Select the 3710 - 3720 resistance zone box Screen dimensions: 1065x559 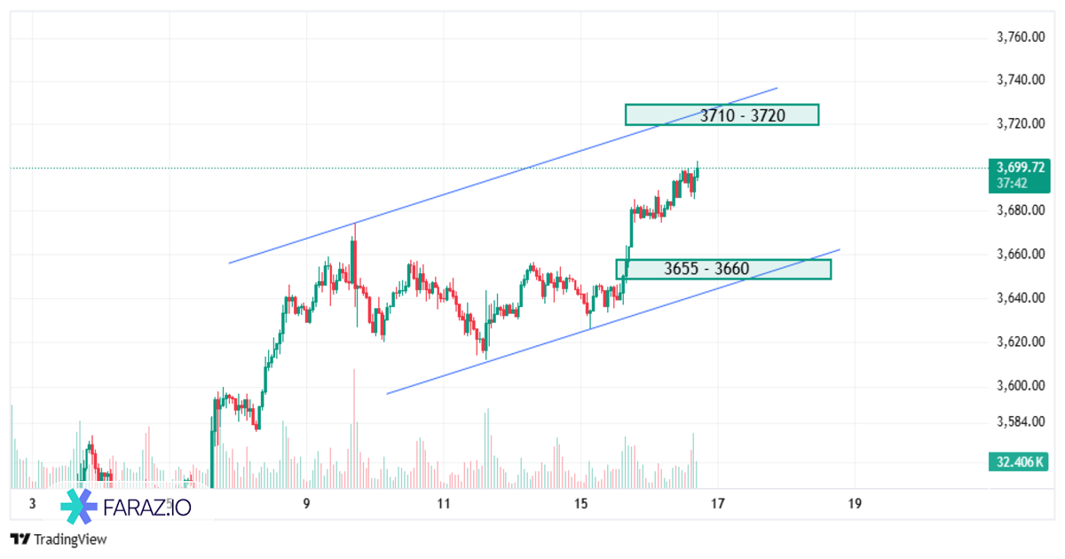tap(721, 114)
